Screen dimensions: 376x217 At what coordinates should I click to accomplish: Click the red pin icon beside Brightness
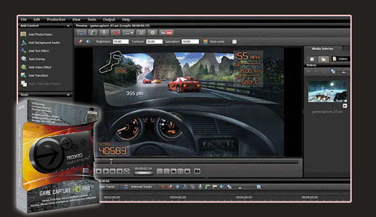coord(80,42)
